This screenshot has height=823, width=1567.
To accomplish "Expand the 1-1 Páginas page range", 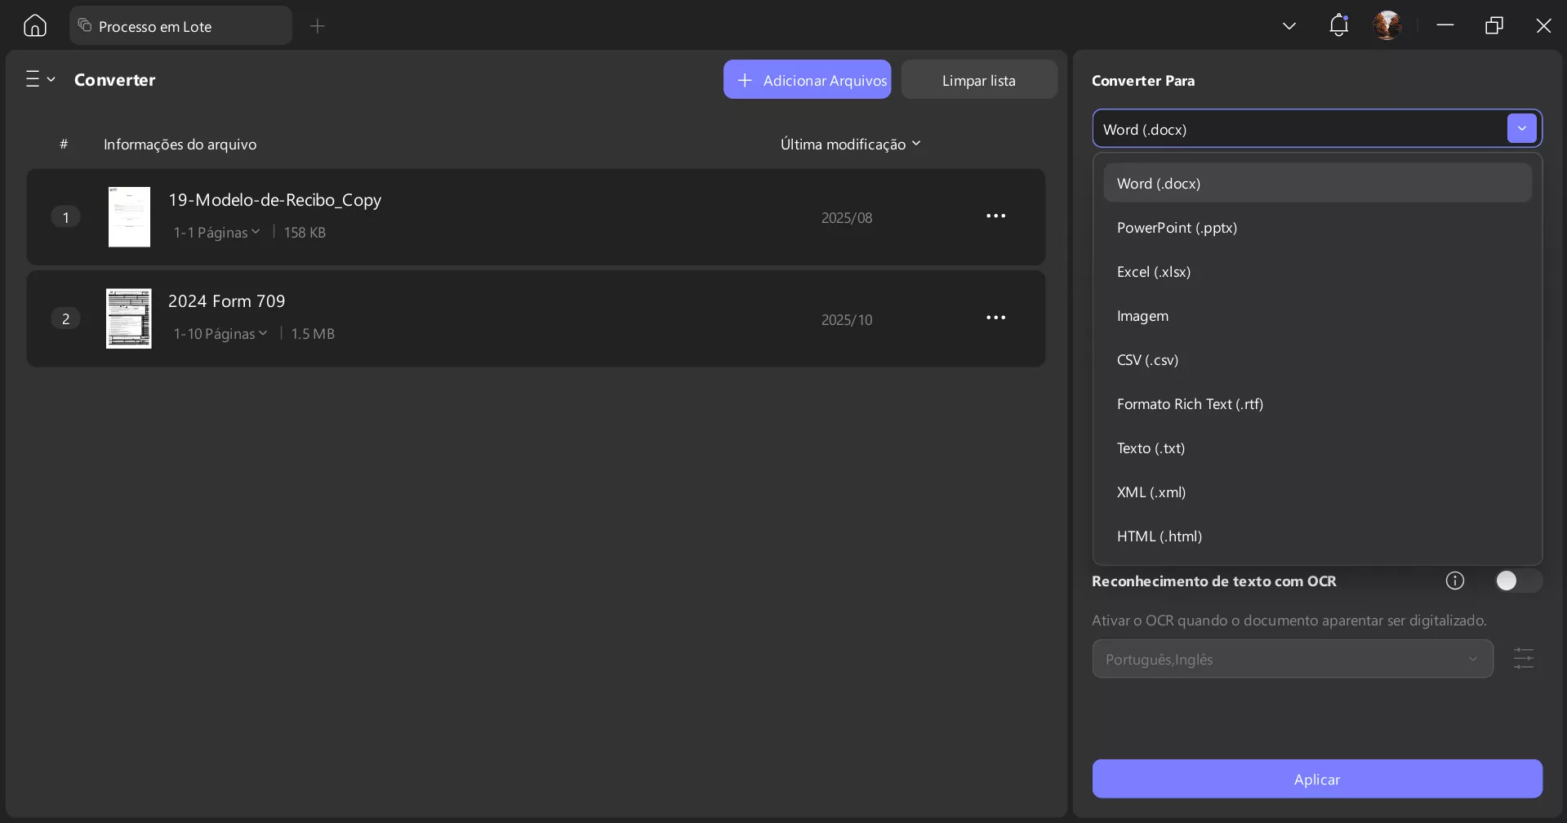I will coord(216,233).
